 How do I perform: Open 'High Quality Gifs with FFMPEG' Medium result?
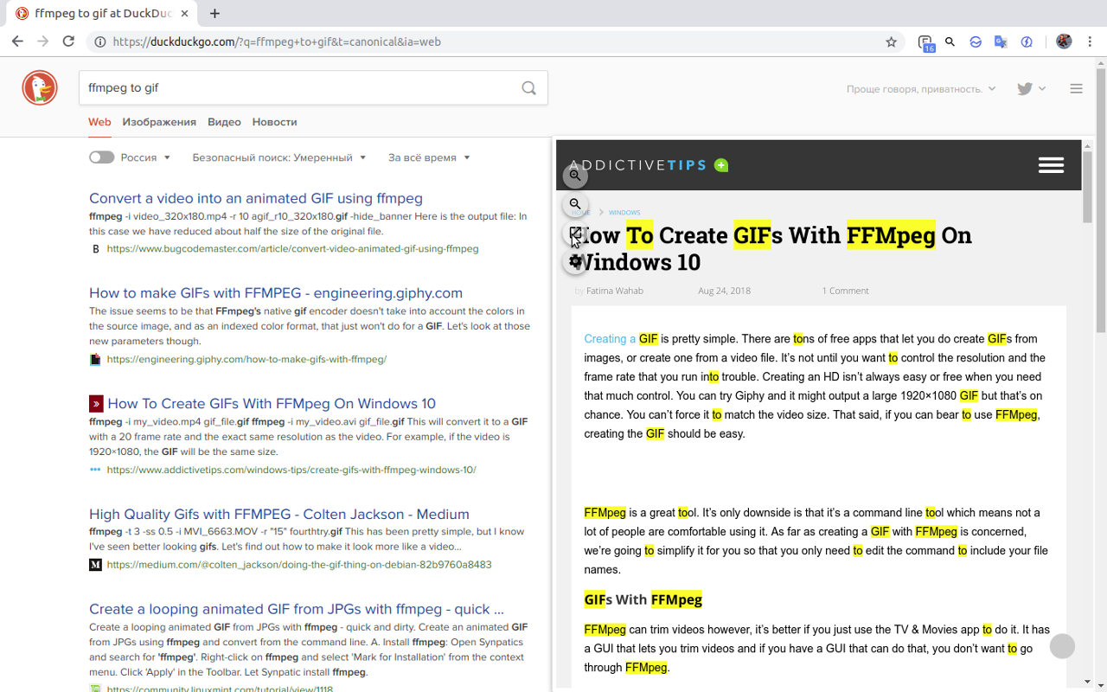(279, 514)
